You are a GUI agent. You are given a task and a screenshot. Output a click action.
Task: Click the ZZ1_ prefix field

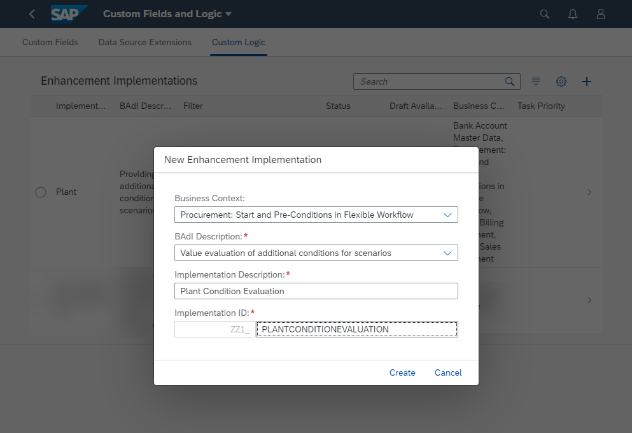click(x=215, y=329)
